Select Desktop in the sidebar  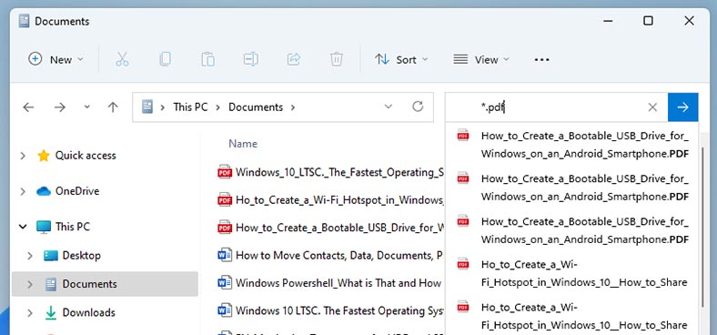coord(81,256)
